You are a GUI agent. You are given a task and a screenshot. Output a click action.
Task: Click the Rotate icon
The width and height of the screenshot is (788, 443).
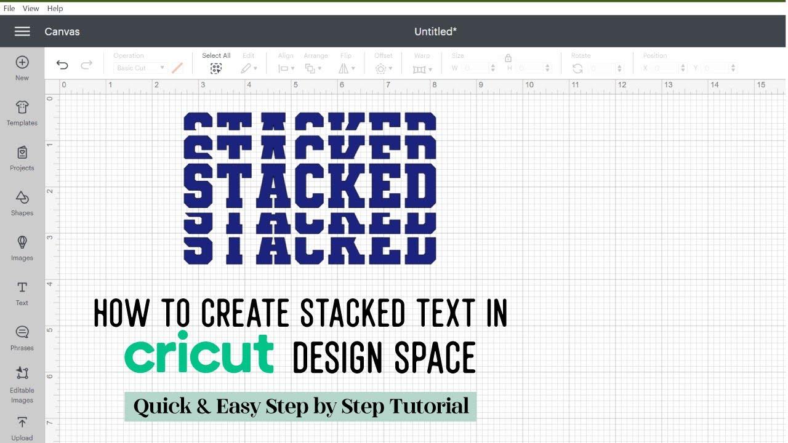click(577, 68)
